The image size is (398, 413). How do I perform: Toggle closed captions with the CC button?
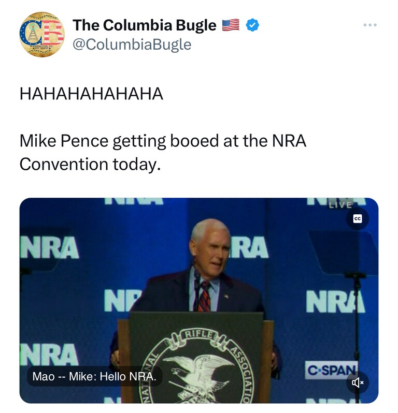tap(358, 219)
